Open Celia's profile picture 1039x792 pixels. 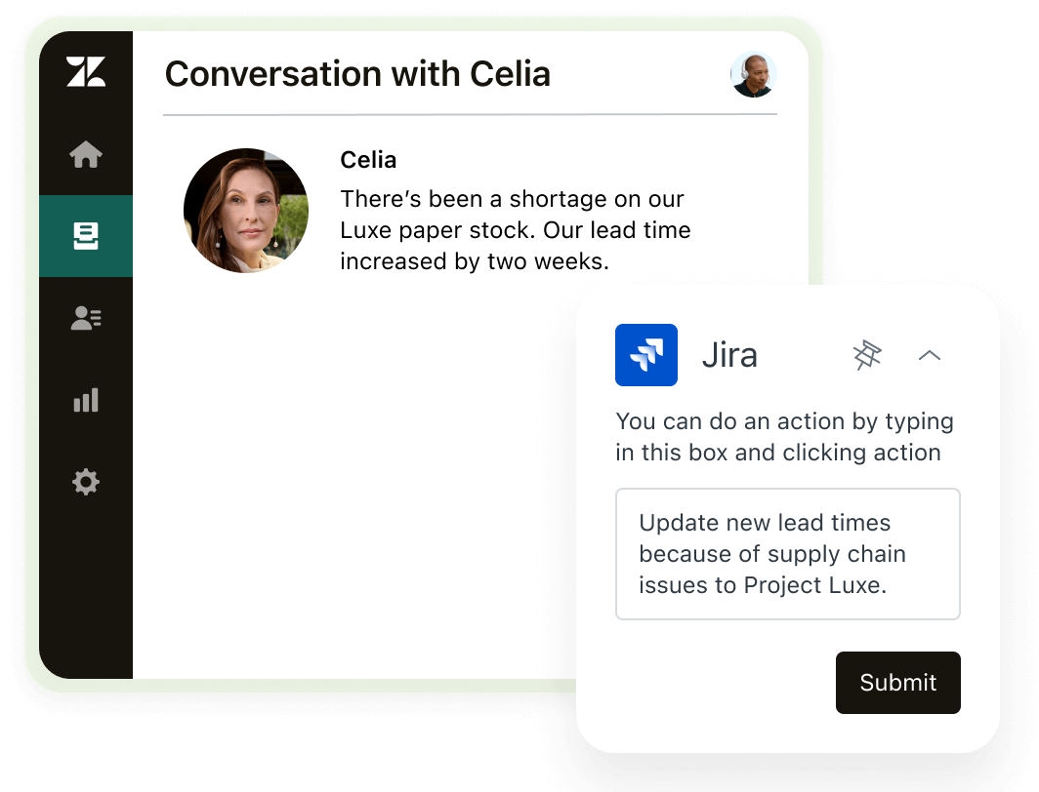[x=246, y=210]
